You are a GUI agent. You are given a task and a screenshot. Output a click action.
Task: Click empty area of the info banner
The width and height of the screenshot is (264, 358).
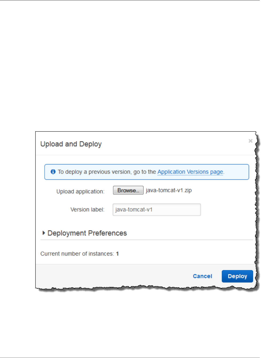click(236, 172)
